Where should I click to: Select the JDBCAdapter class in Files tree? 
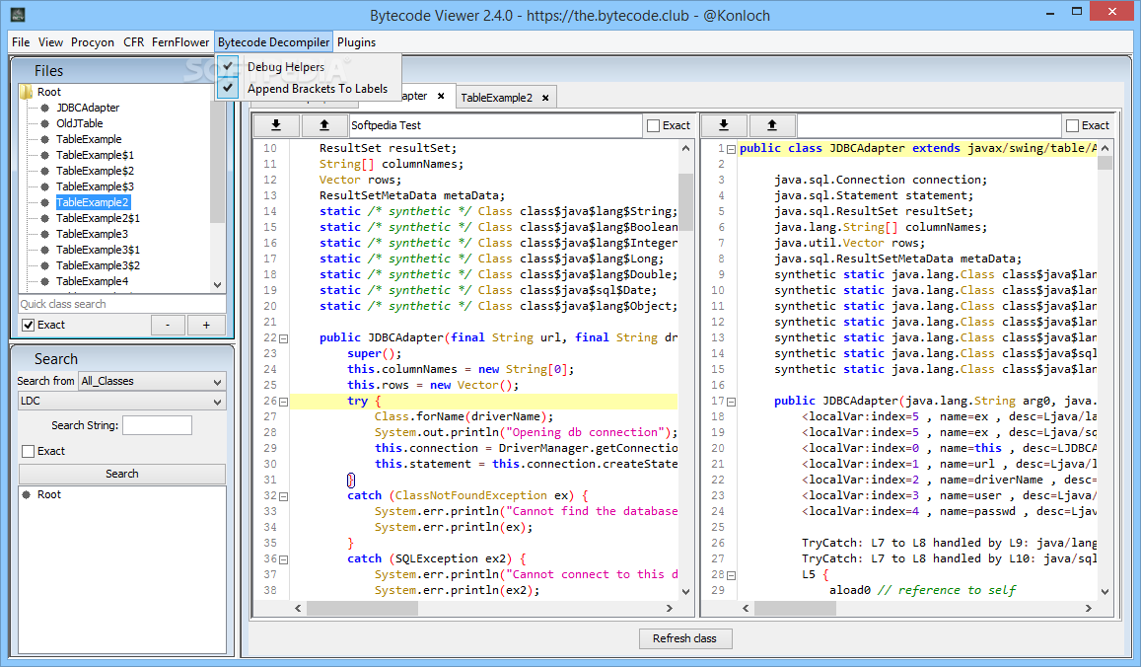87,108
